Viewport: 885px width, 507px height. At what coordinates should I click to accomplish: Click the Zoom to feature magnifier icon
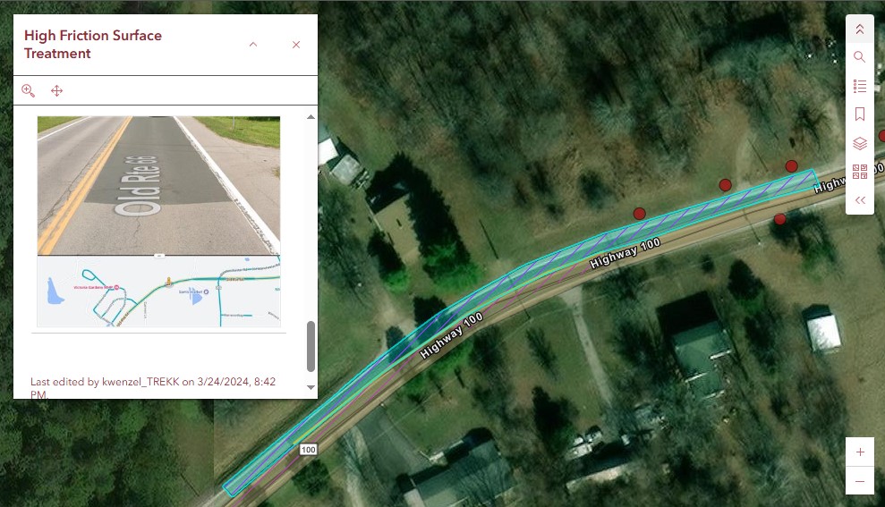28,90
